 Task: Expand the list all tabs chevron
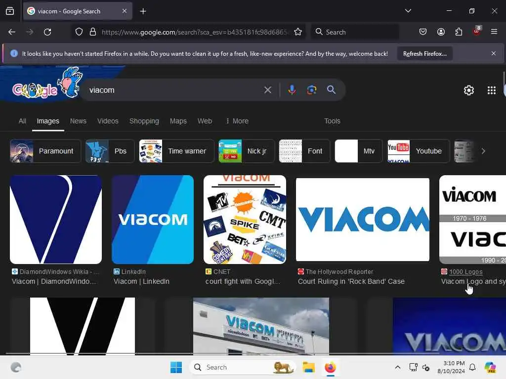408,11
